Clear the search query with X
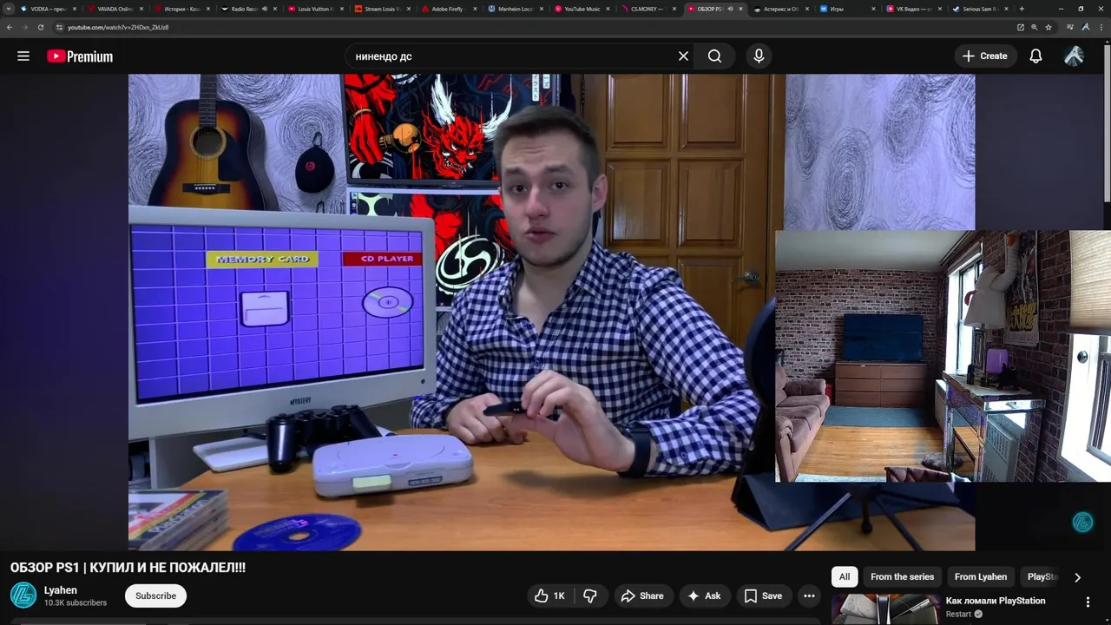 pyautogui.click(x=683, y=56)
